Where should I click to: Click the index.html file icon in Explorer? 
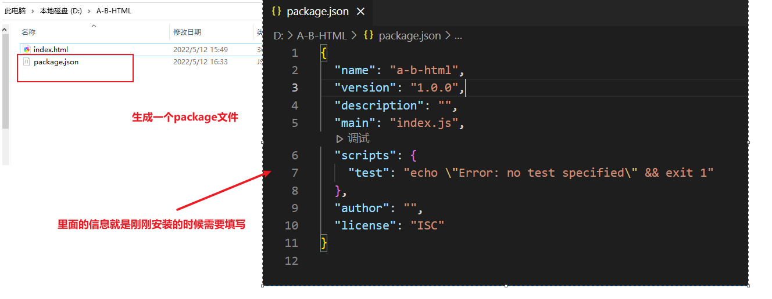pos(27,50)
